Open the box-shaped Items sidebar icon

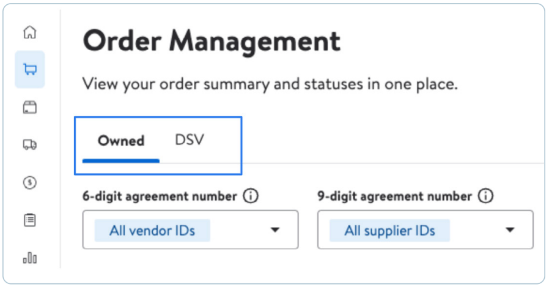point(30,107)
